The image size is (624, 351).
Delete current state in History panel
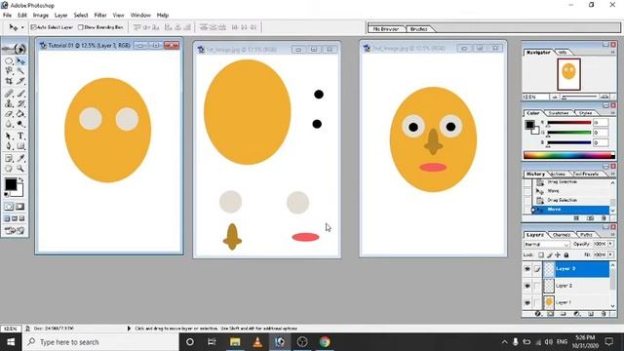click(x=604, y=218)
